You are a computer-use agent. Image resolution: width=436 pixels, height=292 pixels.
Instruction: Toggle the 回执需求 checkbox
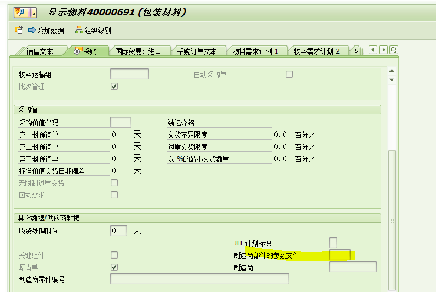tap(114, 194)
